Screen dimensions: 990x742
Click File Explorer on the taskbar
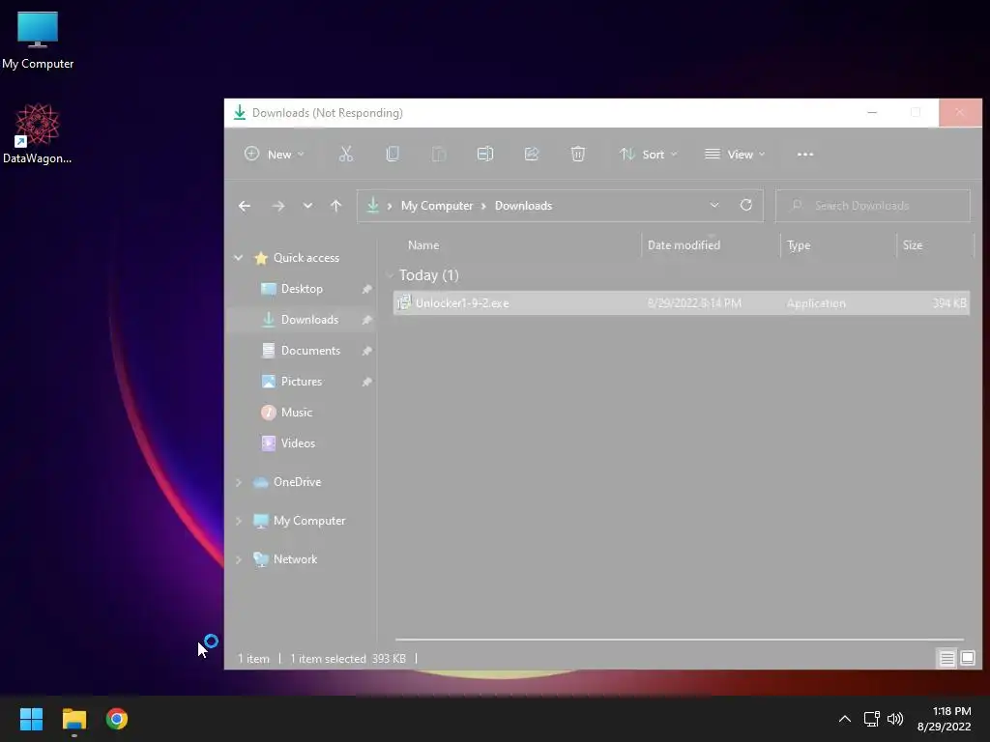(73, 719)
